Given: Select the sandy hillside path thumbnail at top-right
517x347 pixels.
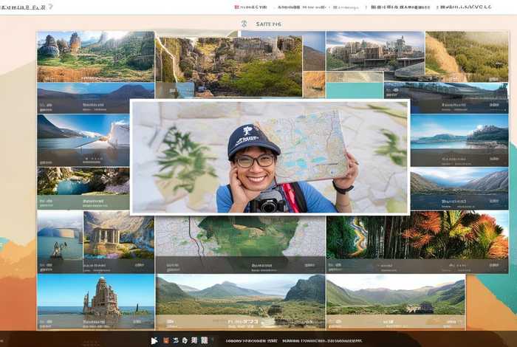Looking at the screenshot, I should point(467,55).
